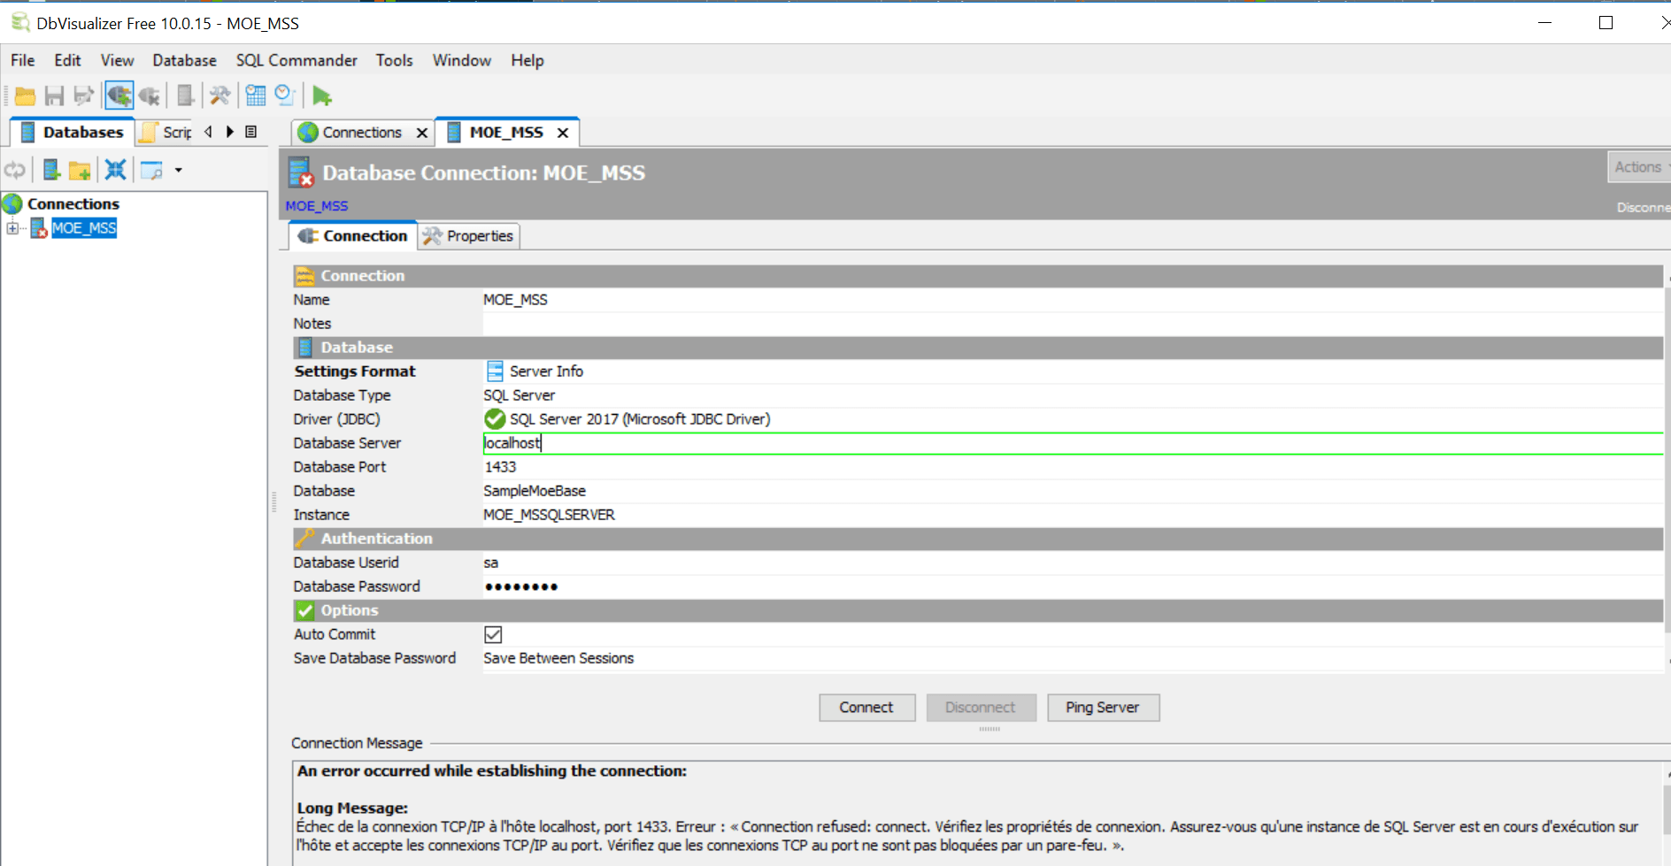
Task: Click the new folder icon in Databases panel
Action: (81, 170)
